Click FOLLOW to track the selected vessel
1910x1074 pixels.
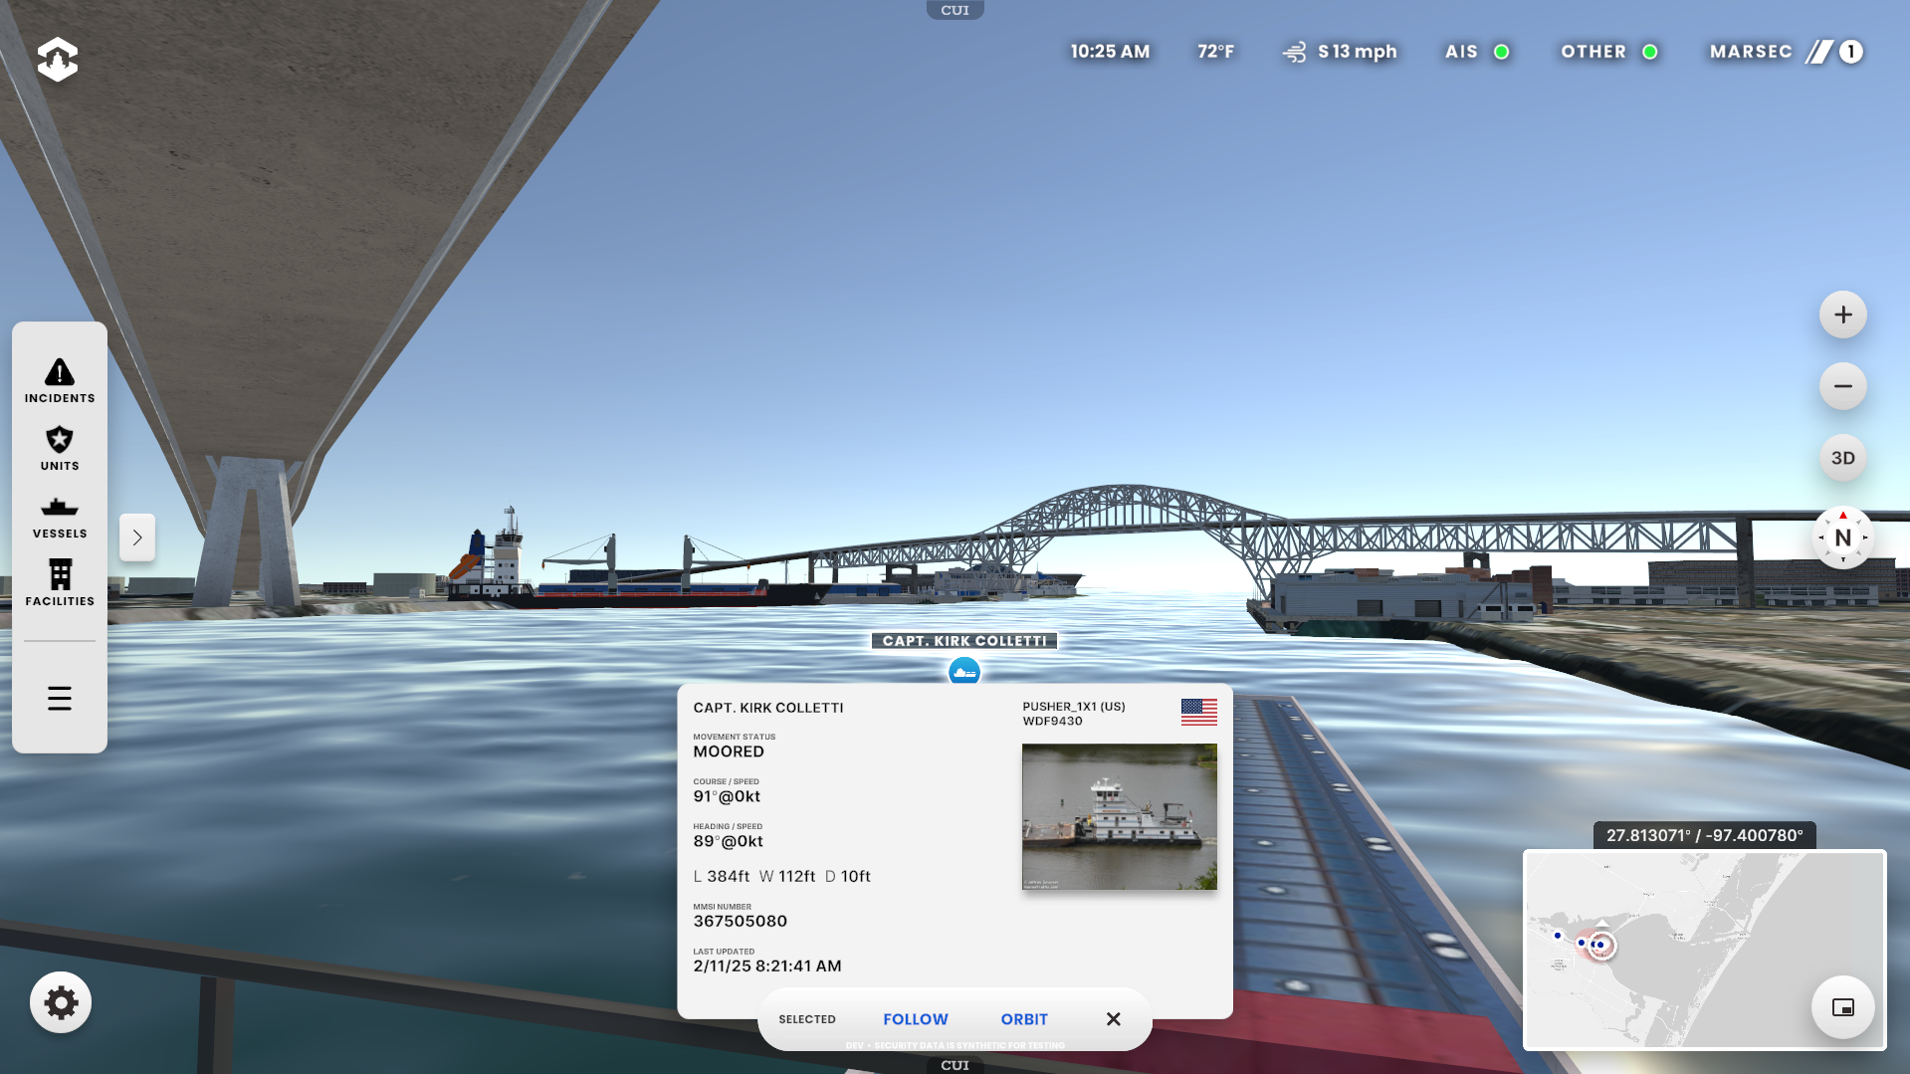915,1018
